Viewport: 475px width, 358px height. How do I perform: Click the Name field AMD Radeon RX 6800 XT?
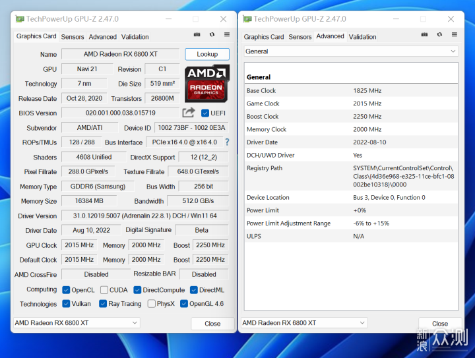pyautogui.click(x=121, y=54)
